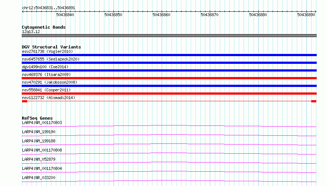Screen dimensions: 327x186
Task: Open variant nsv558841 (Cooper2011) label
Action: 46,90
